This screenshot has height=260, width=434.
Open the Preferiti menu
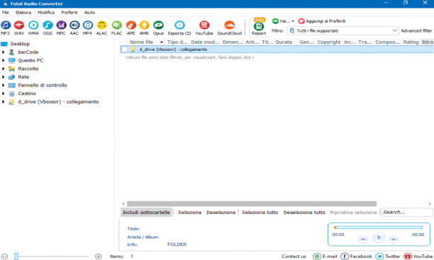coord(69,13)
